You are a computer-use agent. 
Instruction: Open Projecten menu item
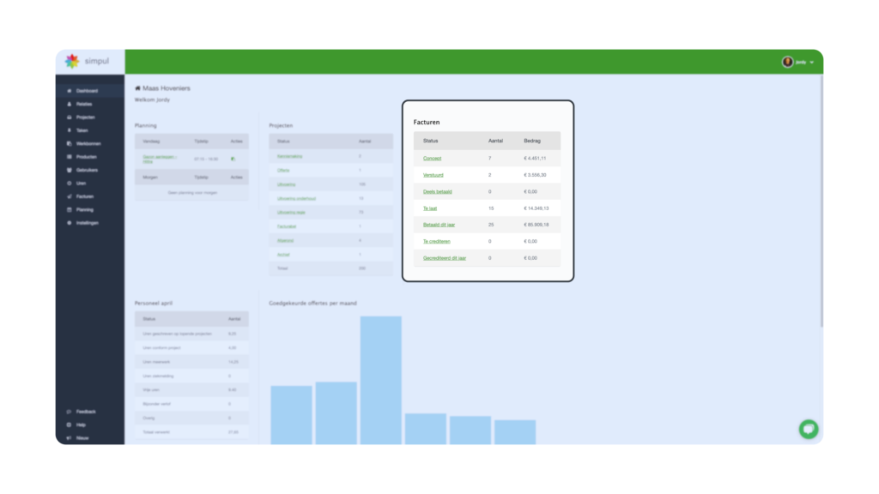point(86,117)
